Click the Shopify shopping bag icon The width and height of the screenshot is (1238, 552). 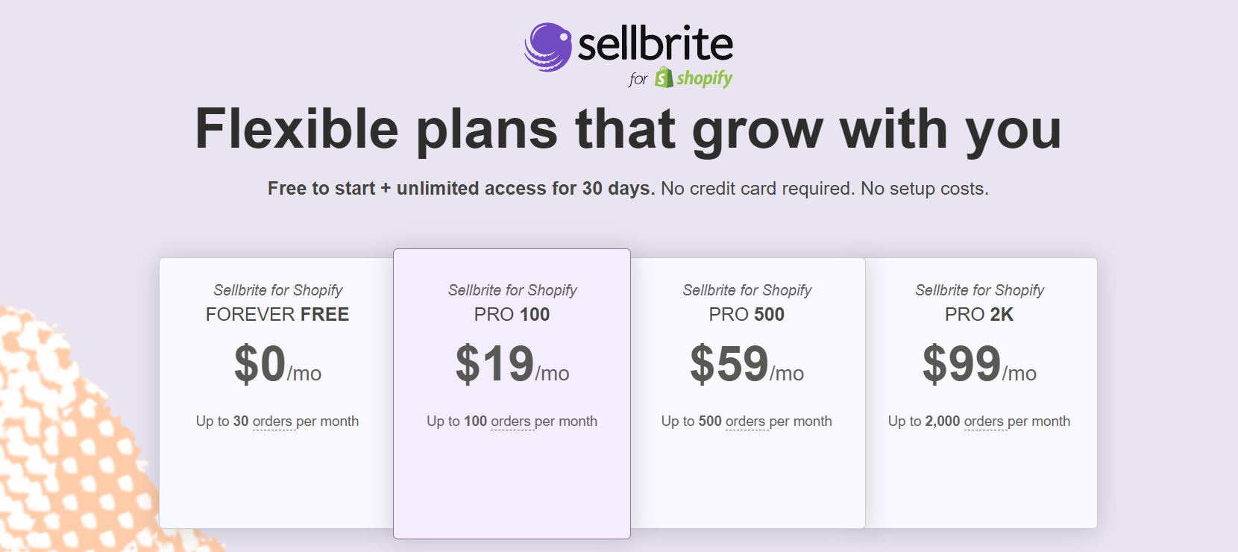(x=664, y=78)
